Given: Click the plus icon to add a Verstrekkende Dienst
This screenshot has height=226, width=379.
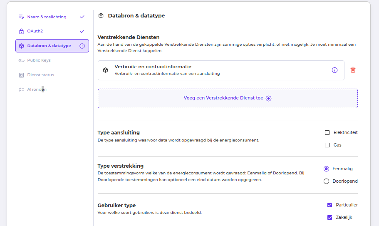Looking at the screenshot, I should 268,98.
